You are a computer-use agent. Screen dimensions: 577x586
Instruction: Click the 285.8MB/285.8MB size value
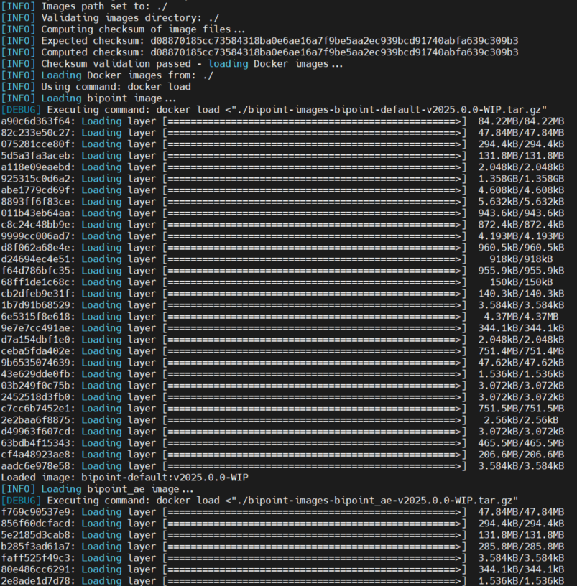point(521,547)
